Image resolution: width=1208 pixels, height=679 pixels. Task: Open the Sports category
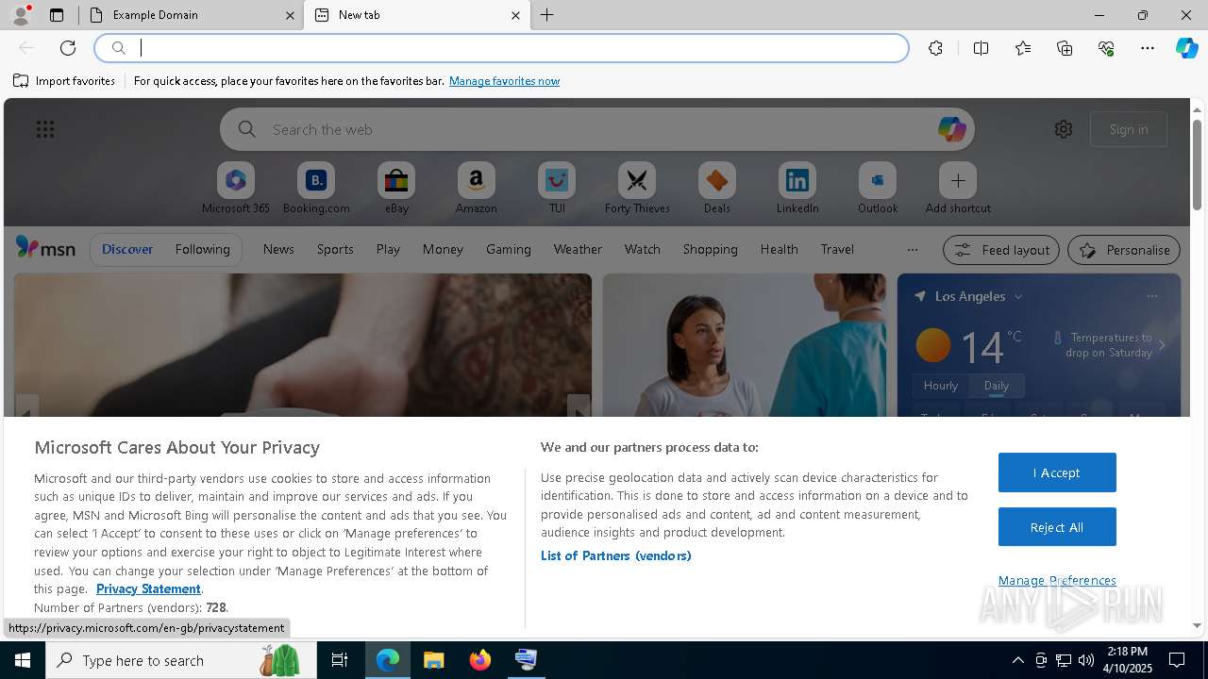point(335,249)
